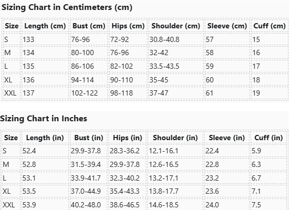289x210 pixels.
Task: Click the 'Sizing Chart in Centimeters (cm)' heading
Action: tap(67, 7)
